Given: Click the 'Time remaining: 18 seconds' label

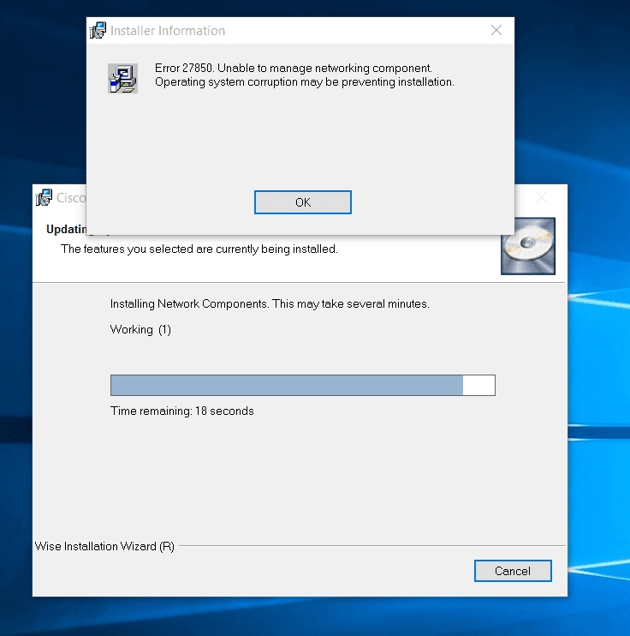Looking at the screenshot, I should click(182, 411).
